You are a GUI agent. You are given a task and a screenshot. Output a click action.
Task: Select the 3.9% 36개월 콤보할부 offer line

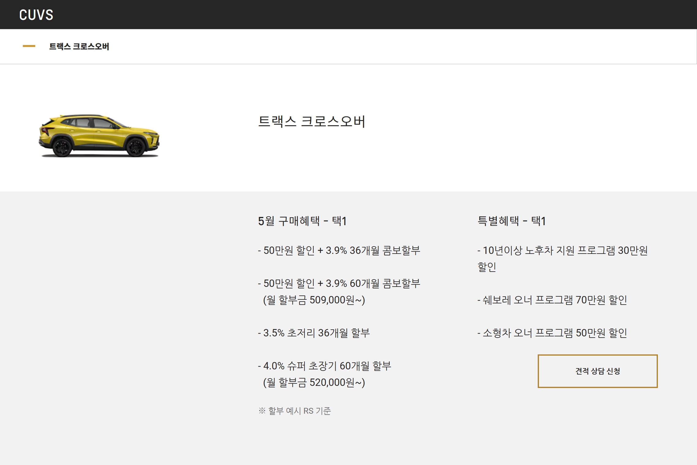[x=339, y=251]
